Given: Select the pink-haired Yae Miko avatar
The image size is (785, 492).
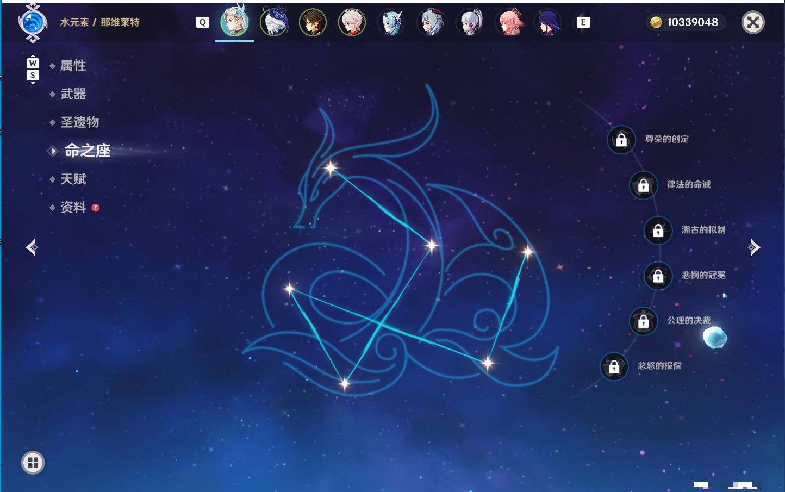Looking at the screenshot, I should coord(509,22).
